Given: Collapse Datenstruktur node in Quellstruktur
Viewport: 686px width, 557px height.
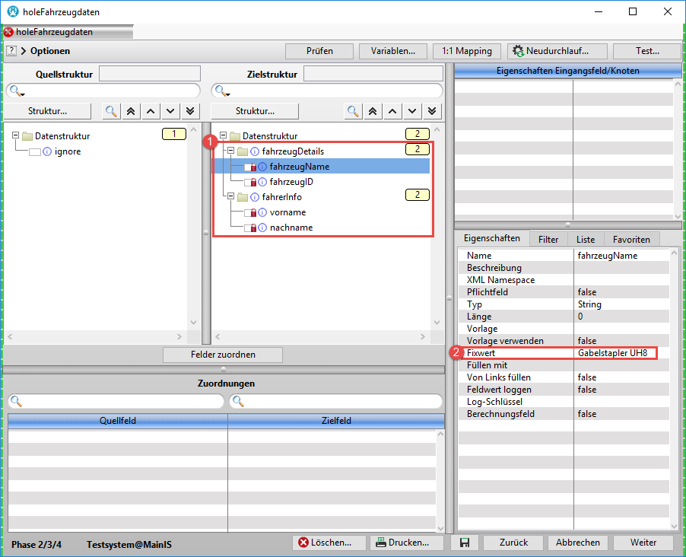Looking at the screenshot, I should pos(16,136).
